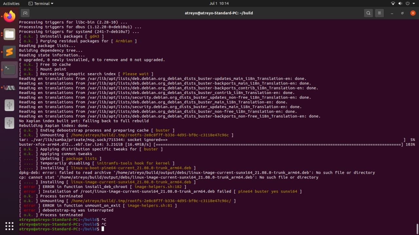Open the second USB drive dock icon
This screenshot has width=419, height=235.
pos(9,123)
